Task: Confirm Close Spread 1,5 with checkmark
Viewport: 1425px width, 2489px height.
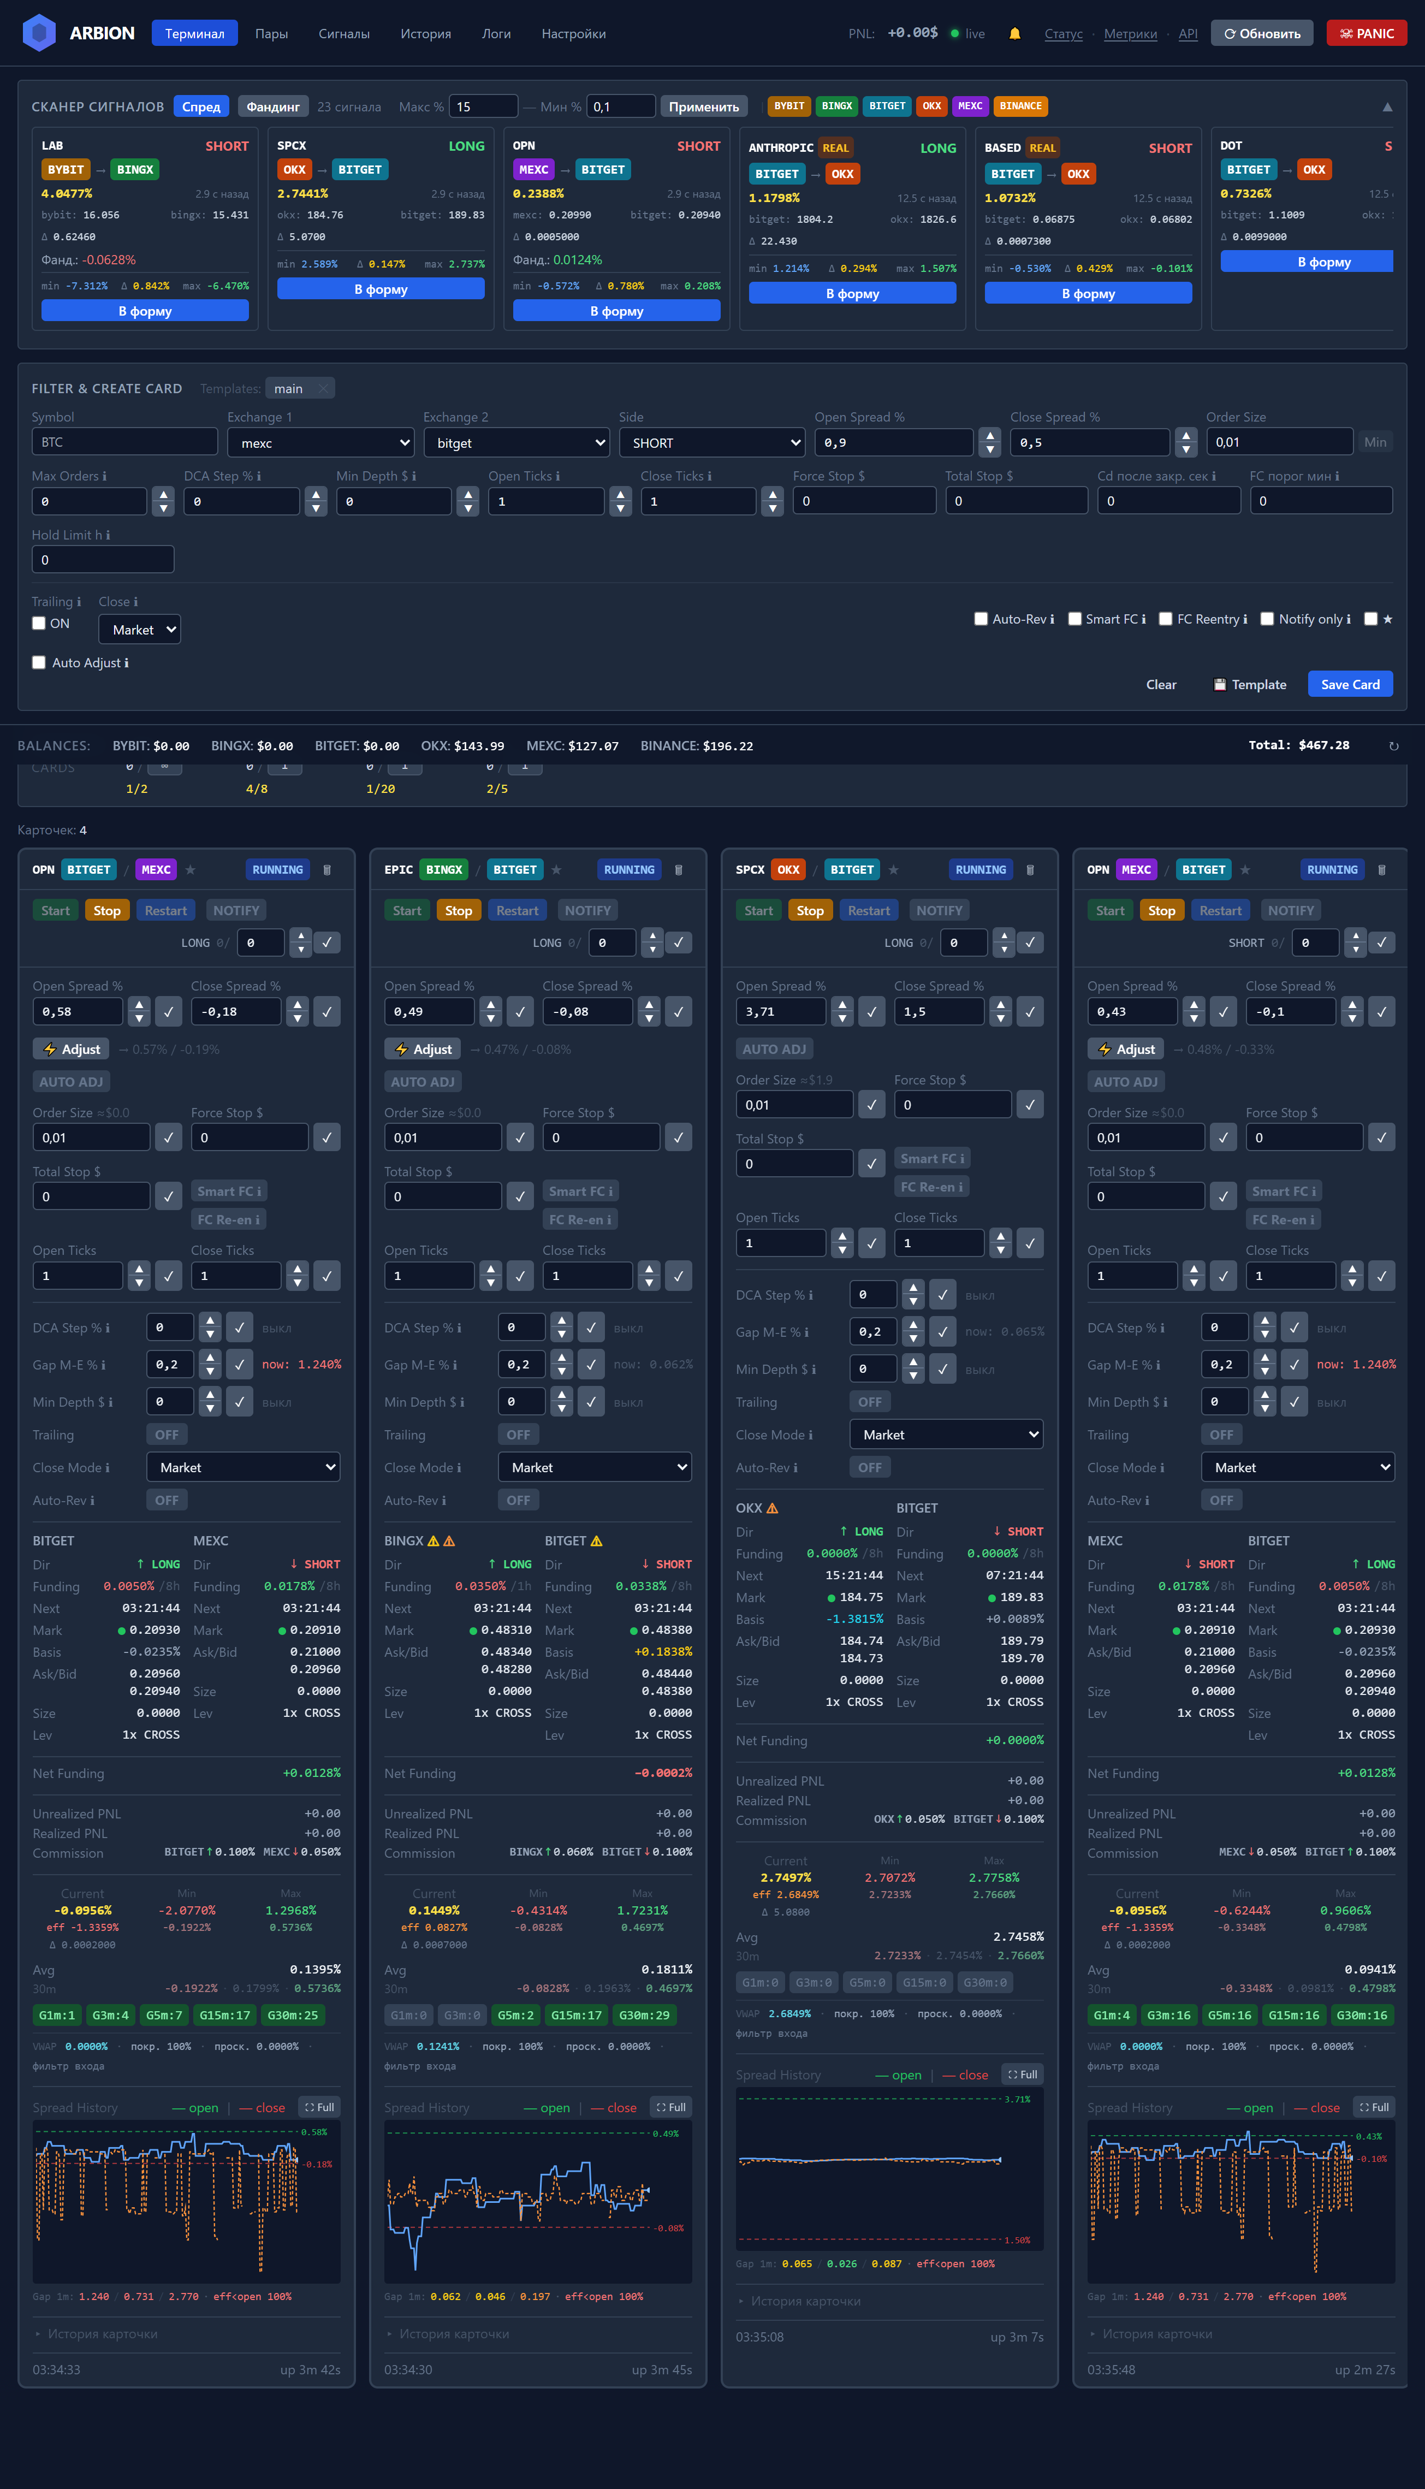Action: pyautogui.click(x=1030, y=1011)
